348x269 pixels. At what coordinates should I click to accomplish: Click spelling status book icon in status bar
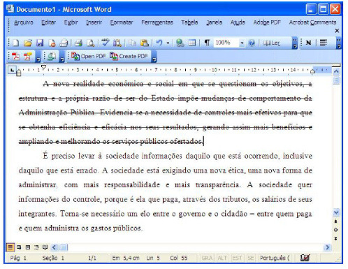305,258
